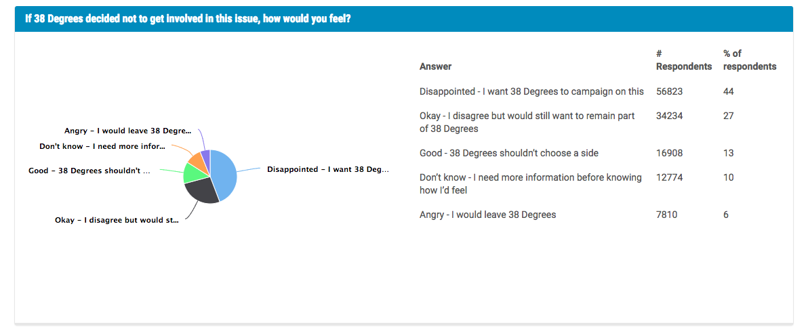Click the '# Respondents' column header
Image resolution: width=808 pixels, height=333 pixels.
pyautogui.click(x=683, y=60)
